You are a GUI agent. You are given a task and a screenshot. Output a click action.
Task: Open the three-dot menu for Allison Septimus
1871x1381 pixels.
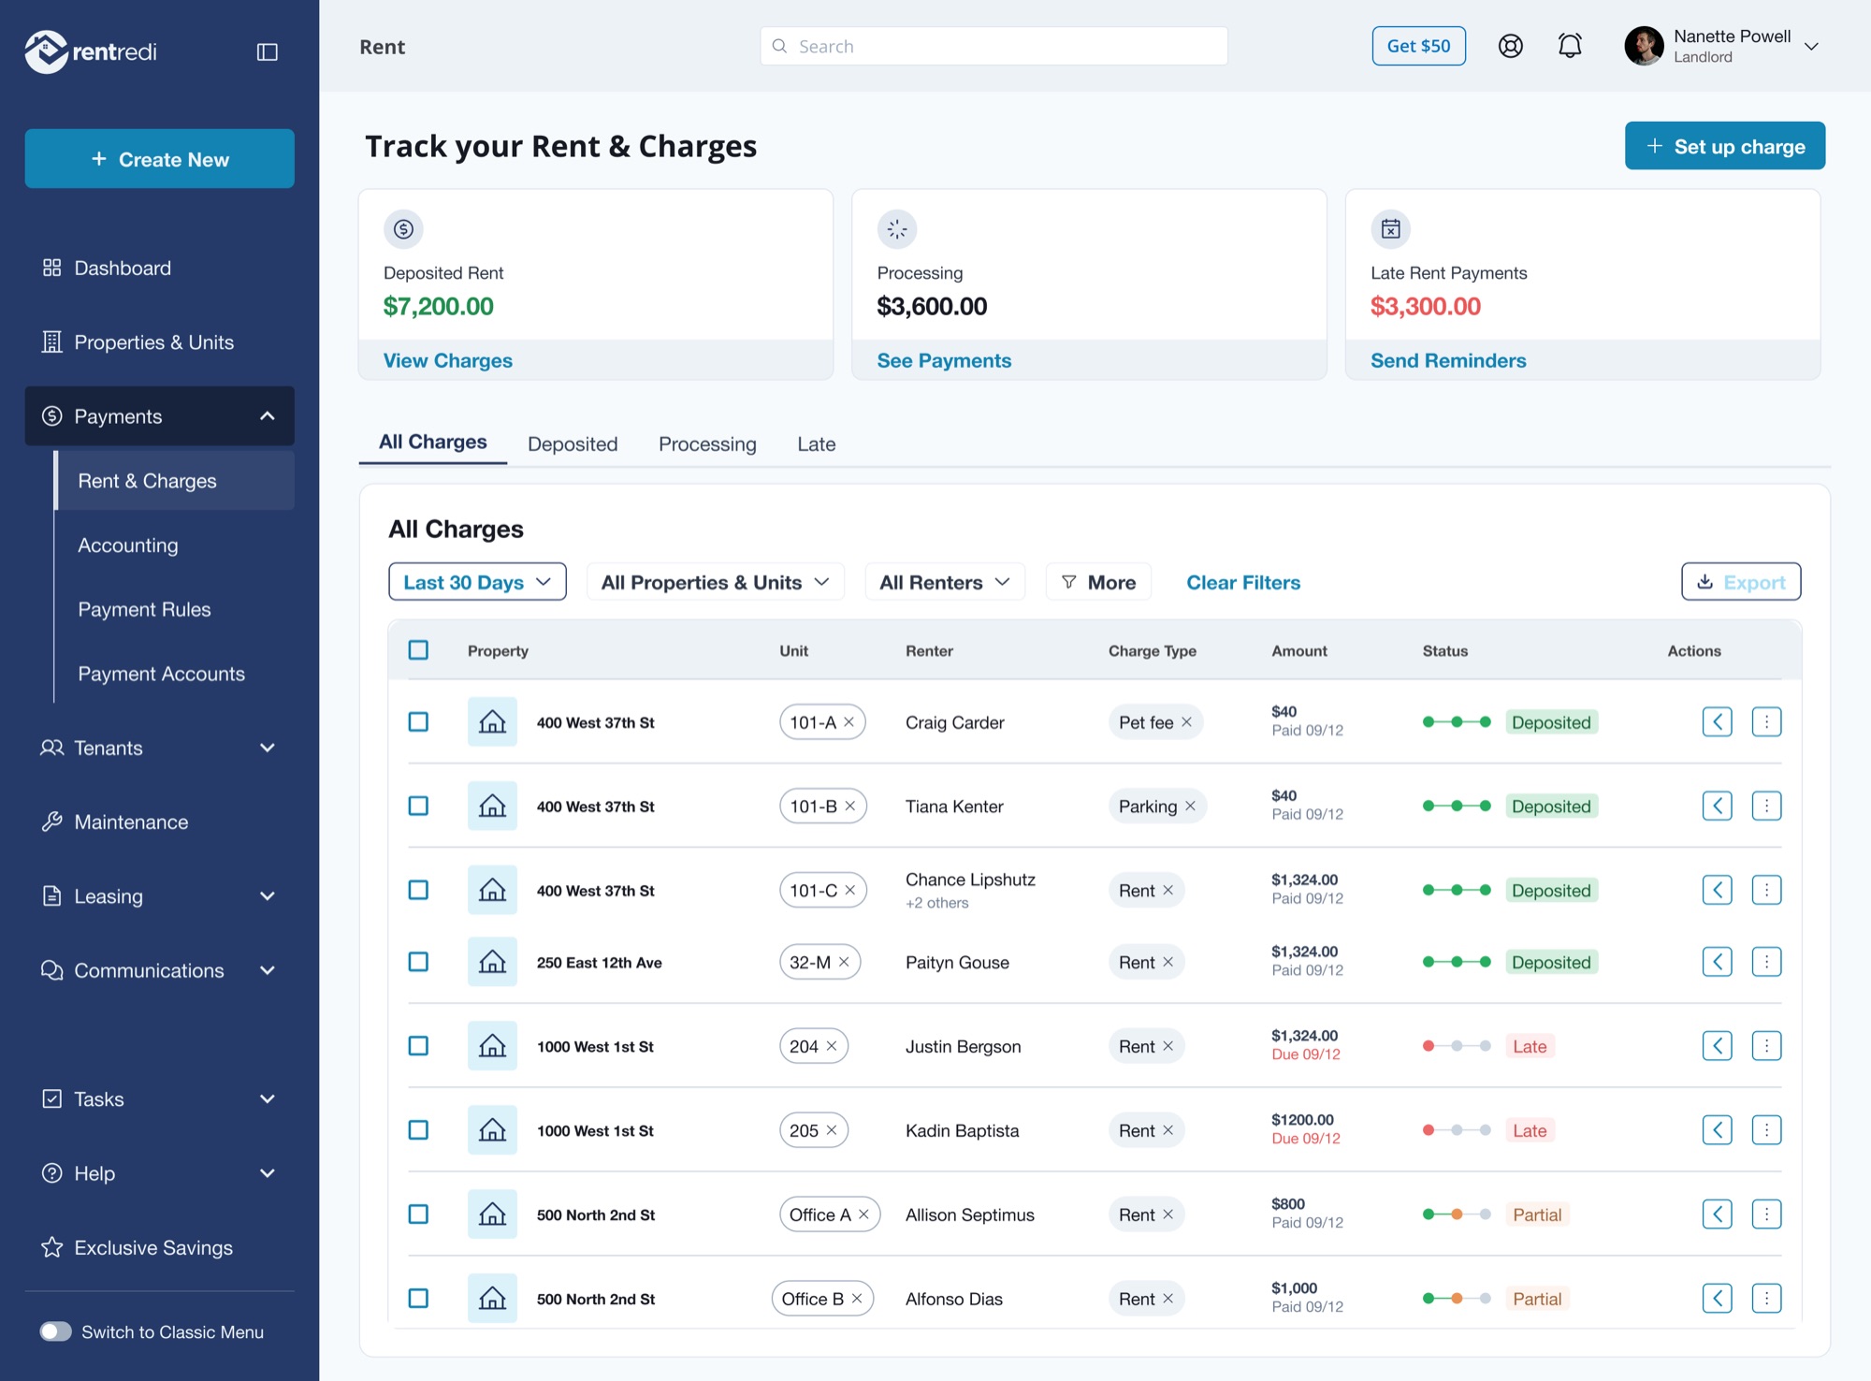coord(1766,1214)
